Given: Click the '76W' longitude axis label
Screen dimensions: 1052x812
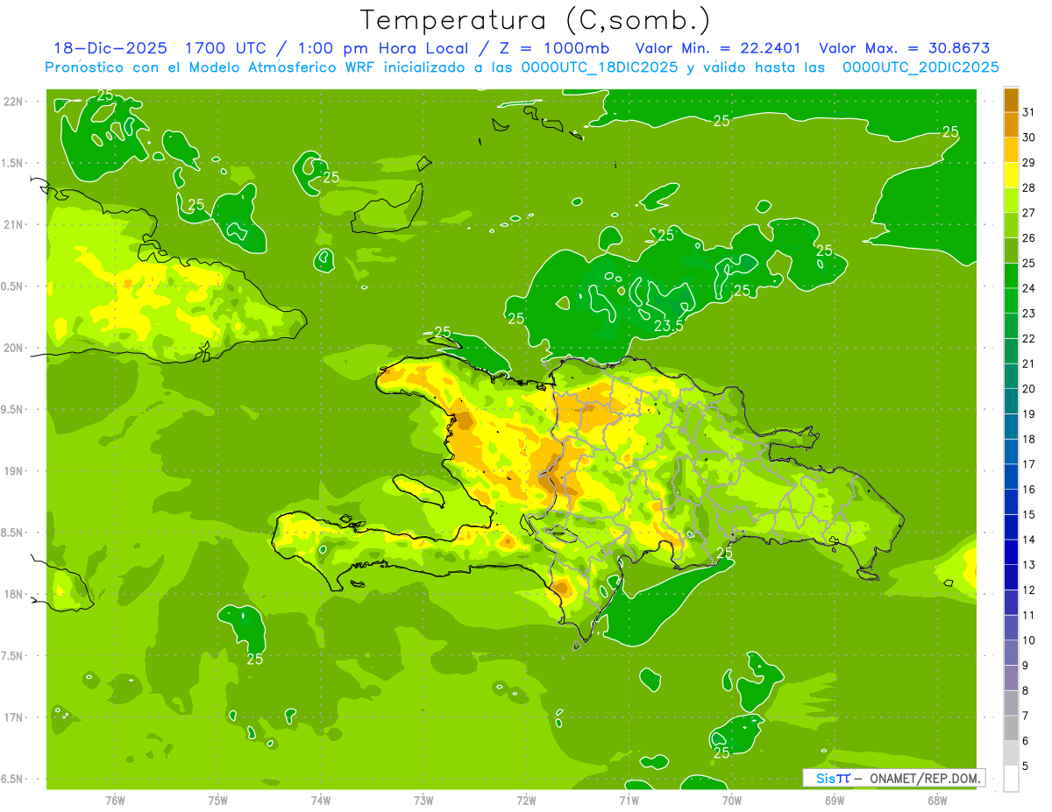Looking at the screenshot, I should point(115,801).
